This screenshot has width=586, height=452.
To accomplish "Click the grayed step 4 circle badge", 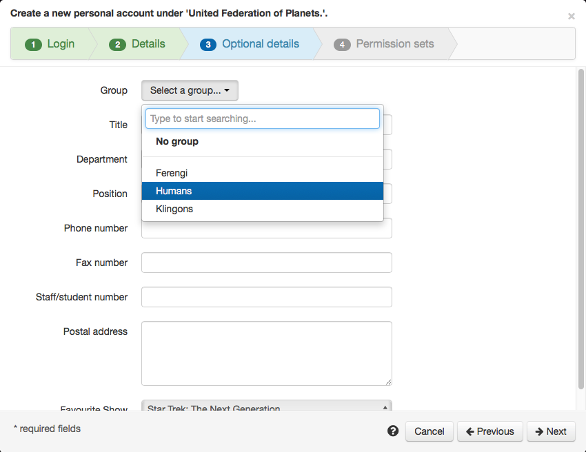I will point(343,43).
